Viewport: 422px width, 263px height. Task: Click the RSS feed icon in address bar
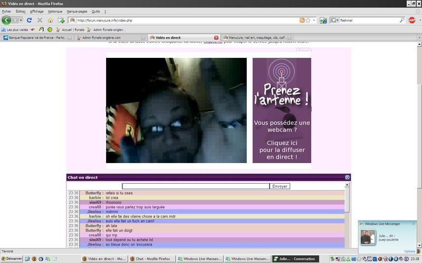pyautogui.click(x=302, y=20)
